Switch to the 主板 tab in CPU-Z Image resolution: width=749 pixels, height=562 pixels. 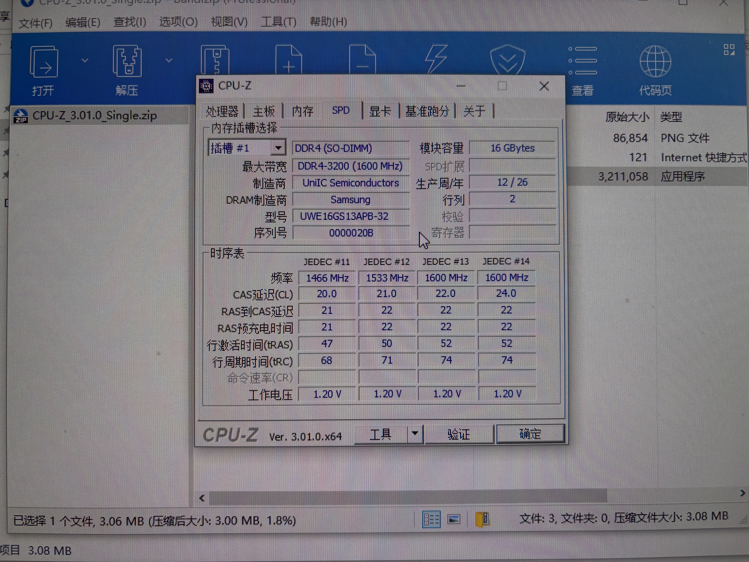click(264, 111)
